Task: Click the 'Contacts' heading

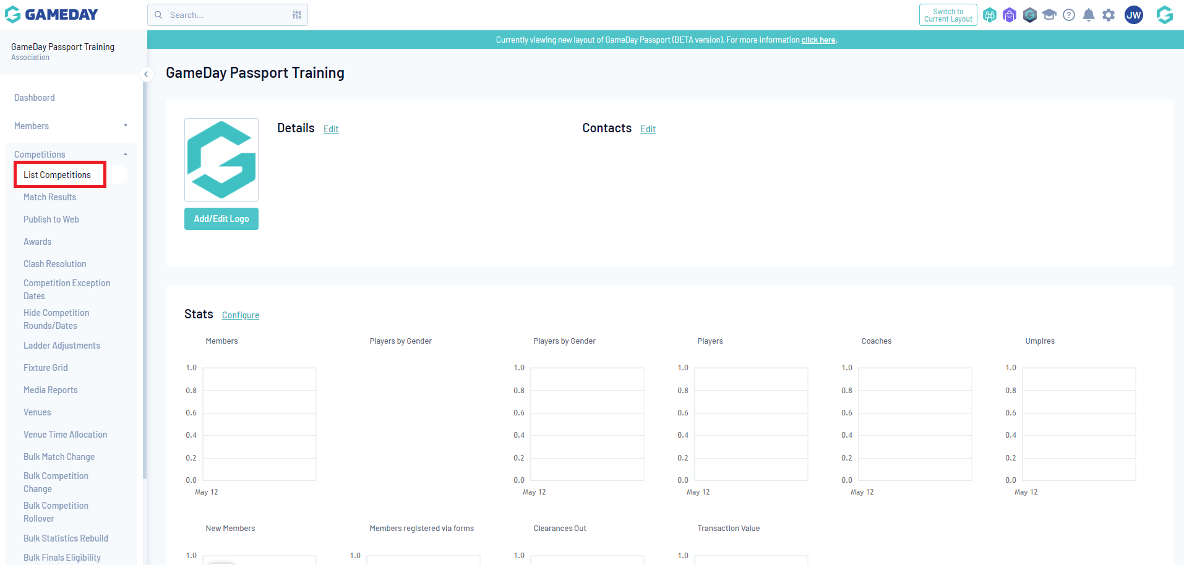Action: click(x=607, y=128)
